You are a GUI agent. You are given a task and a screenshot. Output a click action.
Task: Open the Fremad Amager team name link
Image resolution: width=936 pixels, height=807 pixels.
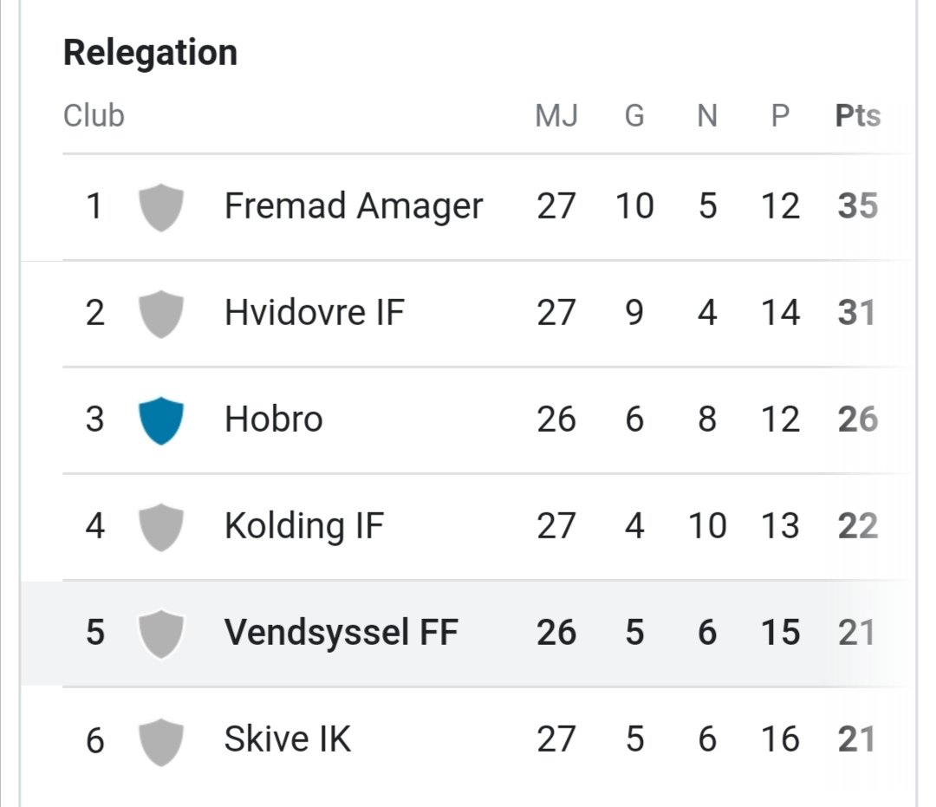[x=354, y=206]
